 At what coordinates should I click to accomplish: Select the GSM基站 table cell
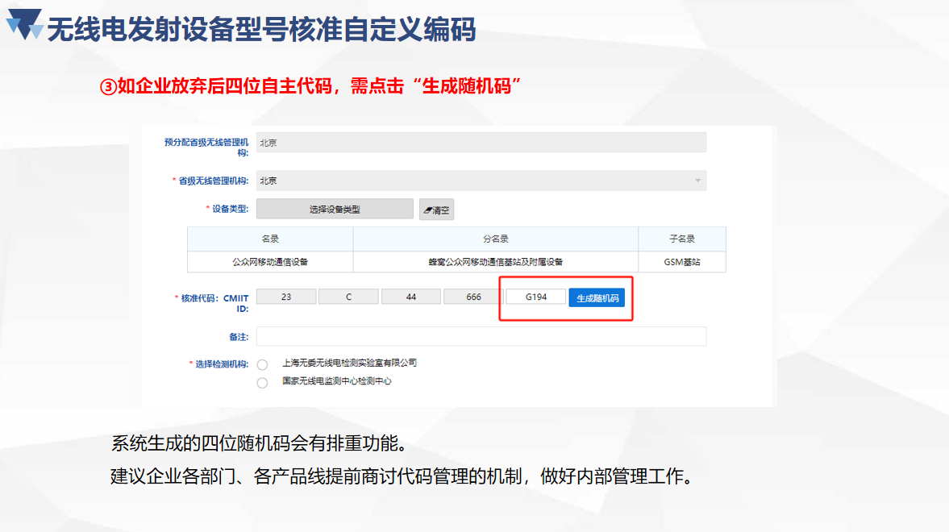(x=681, y=262)
